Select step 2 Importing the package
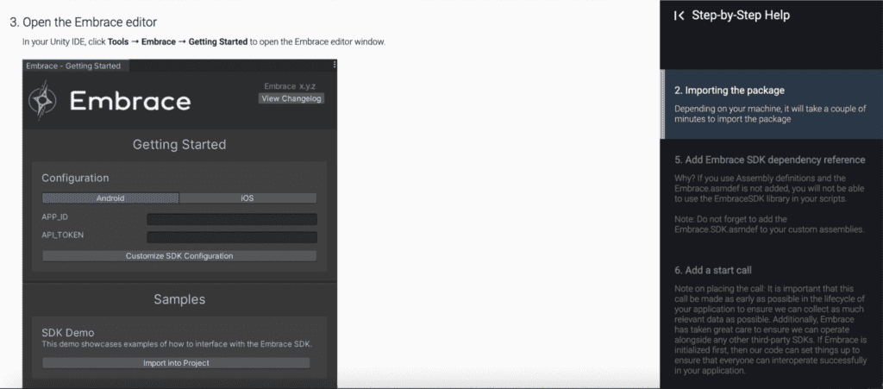Image resolution: width=883 pixels, height=389 pixels. [x=773, y=104]
